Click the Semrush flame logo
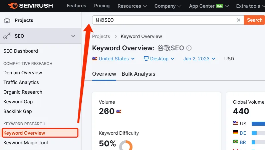265x150 pixels. point(12,6)
